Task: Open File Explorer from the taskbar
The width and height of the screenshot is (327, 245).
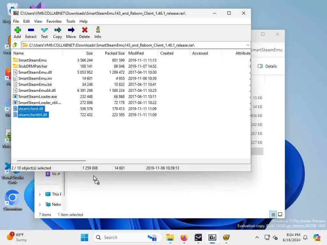Action: (170, 237)
